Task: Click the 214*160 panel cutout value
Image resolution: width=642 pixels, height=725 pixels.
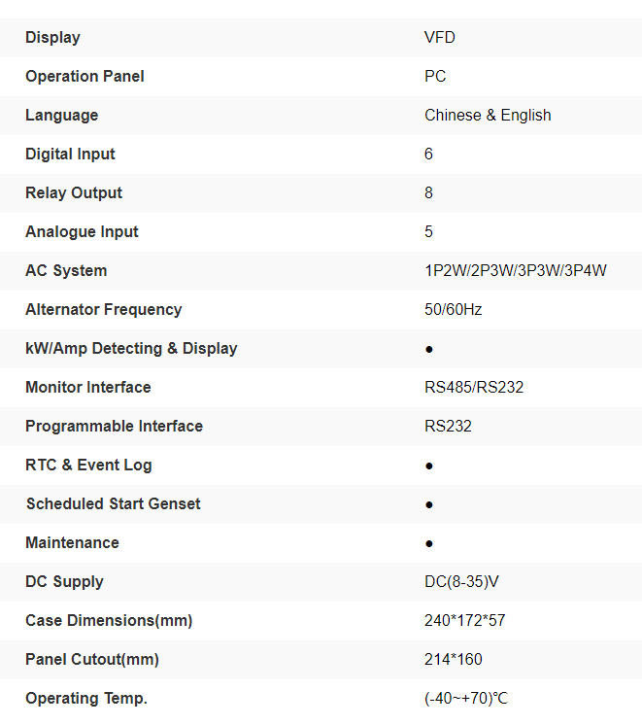Action: coord(454,660)
